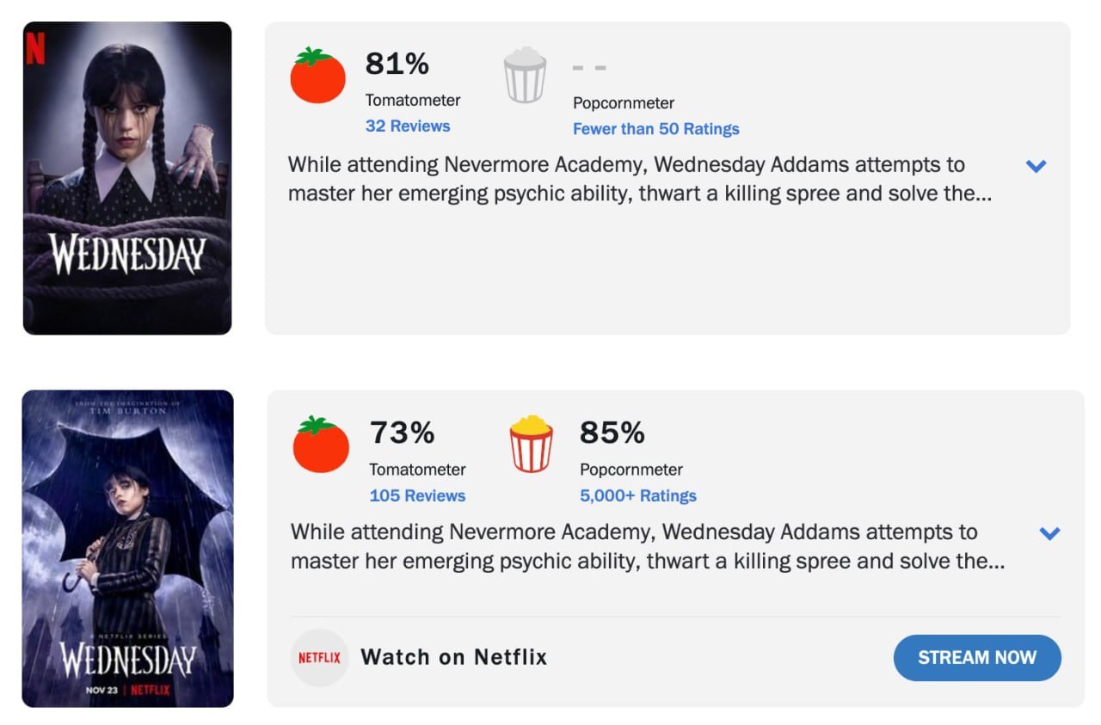Viewport: 1101px width, 725px height.
Task: Open the 32 Reviews link
Action: (x=408, y=126)
